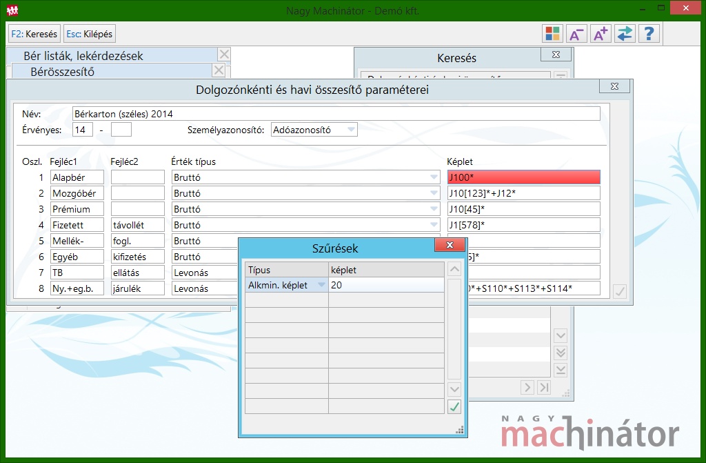Click the Nagy Machinátor app logo icon
Screen dimensions: 706x463
12,10
